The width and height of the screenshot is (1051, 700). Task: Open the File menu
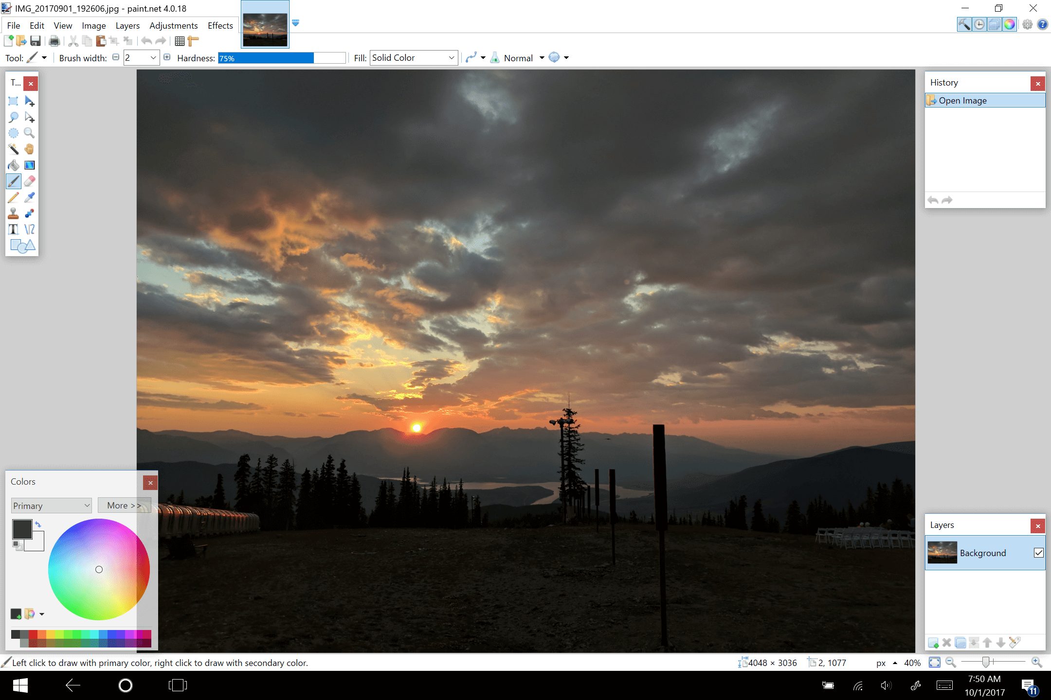tap(14, 25)
